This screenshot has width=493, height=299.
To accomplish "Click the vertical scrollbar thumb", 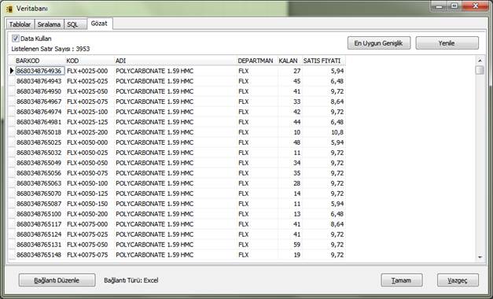I will (480, 69).
